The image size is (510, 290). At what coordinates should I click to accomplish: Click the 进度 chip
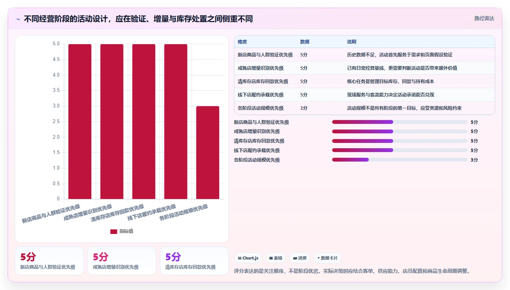(x=300, y=258)
